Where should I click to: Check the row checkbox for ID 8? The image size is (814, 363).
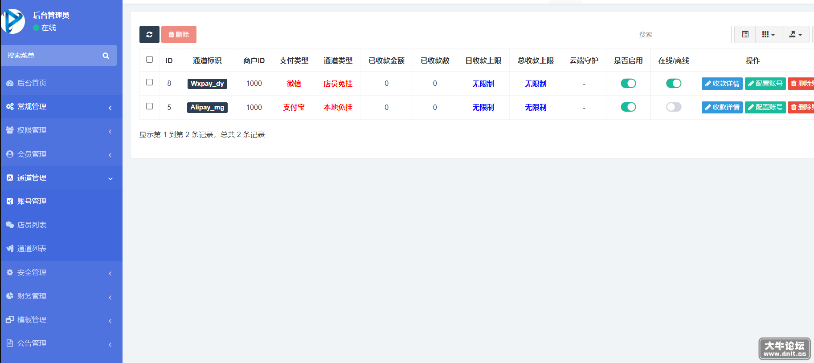[150, 82]
